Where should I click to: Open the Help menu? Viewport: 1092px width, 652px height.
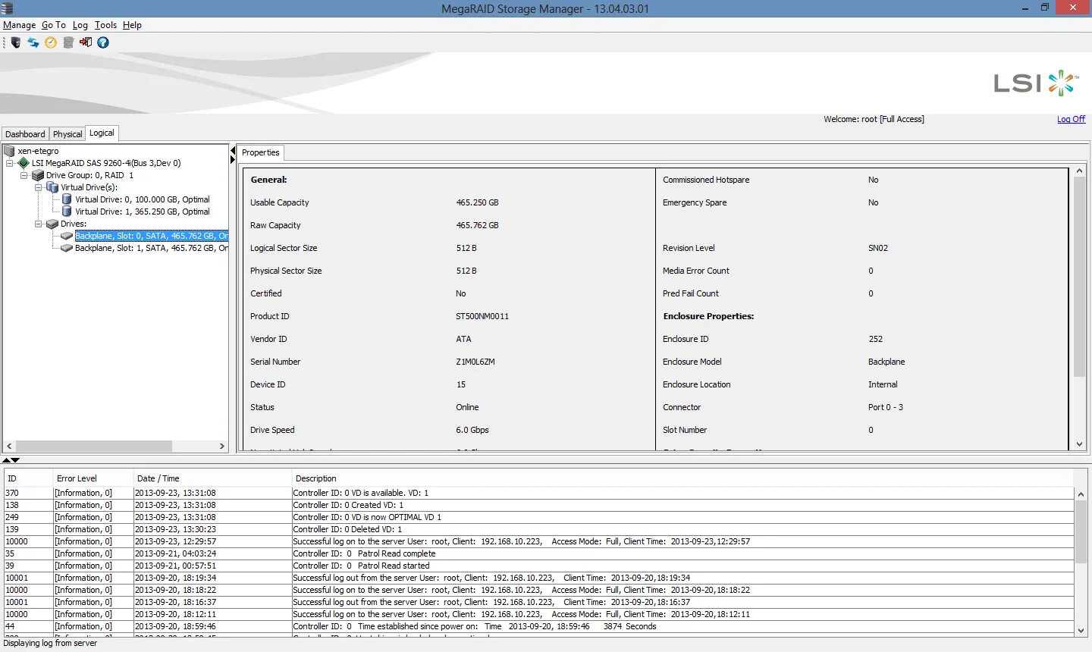coord(132,25)
